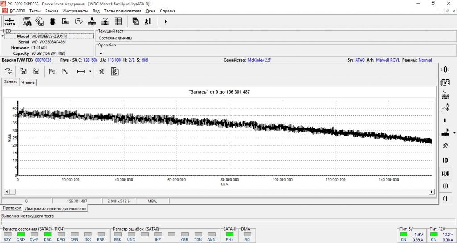Image resolution: width=457 pixels, height=243 pixels.
Task: Open the Инструменты menu
Action: 75,11
